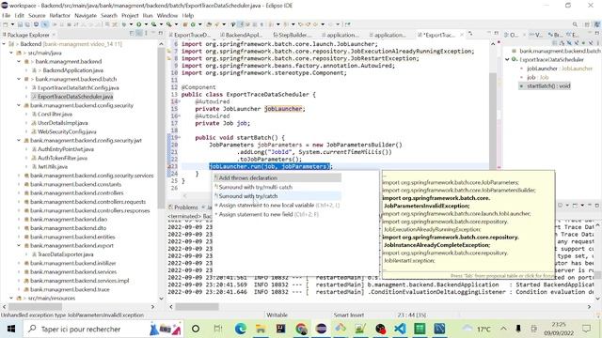Open the Window menu
The height and width of the screenshot is (338, 602).
(x=167, y=16)
